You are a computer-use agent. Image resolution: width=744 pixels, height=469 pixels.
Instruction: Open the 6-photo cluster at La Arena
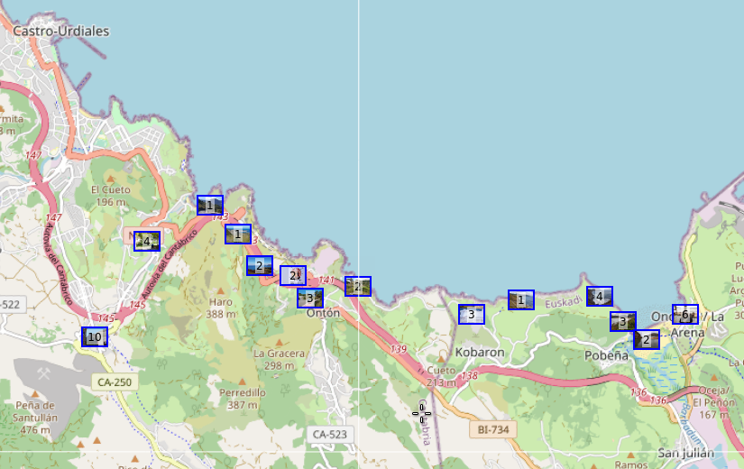[x=685, y=315]
